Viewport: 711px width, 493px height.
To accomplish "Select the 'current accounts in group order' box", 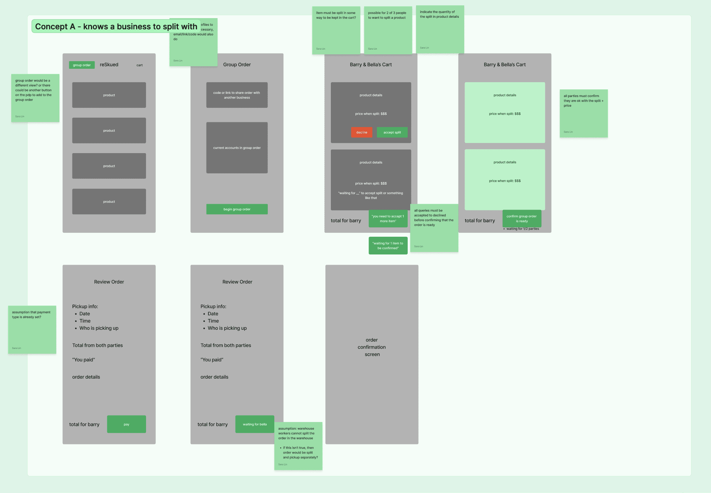I will tap(237, 148).
